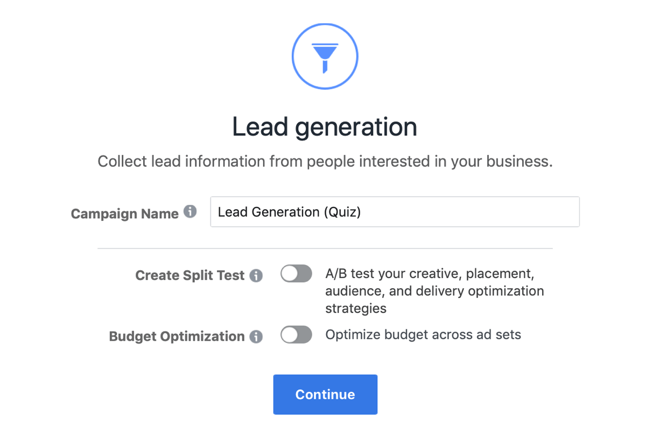
Task: Click the Create Split Test info icon
Action: tap(257, 275)
